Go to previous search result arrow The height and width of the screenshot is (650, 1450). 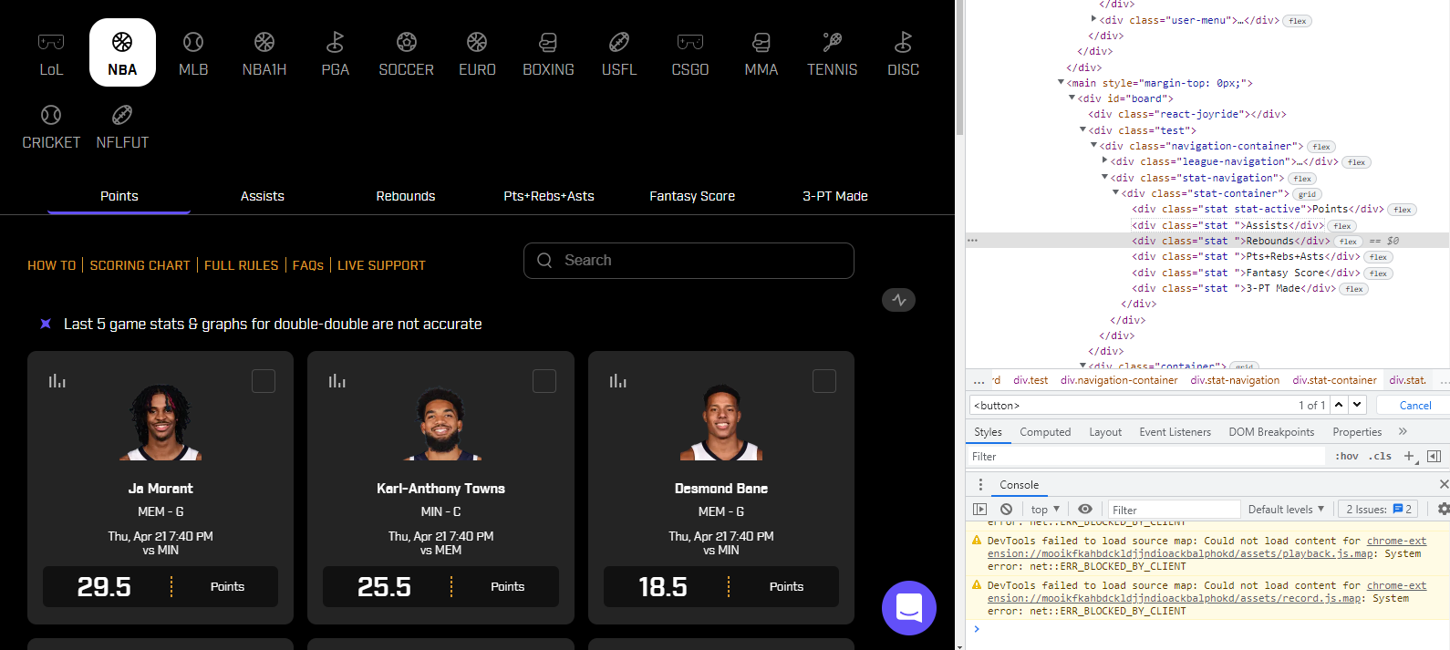tap(1339, 405)
